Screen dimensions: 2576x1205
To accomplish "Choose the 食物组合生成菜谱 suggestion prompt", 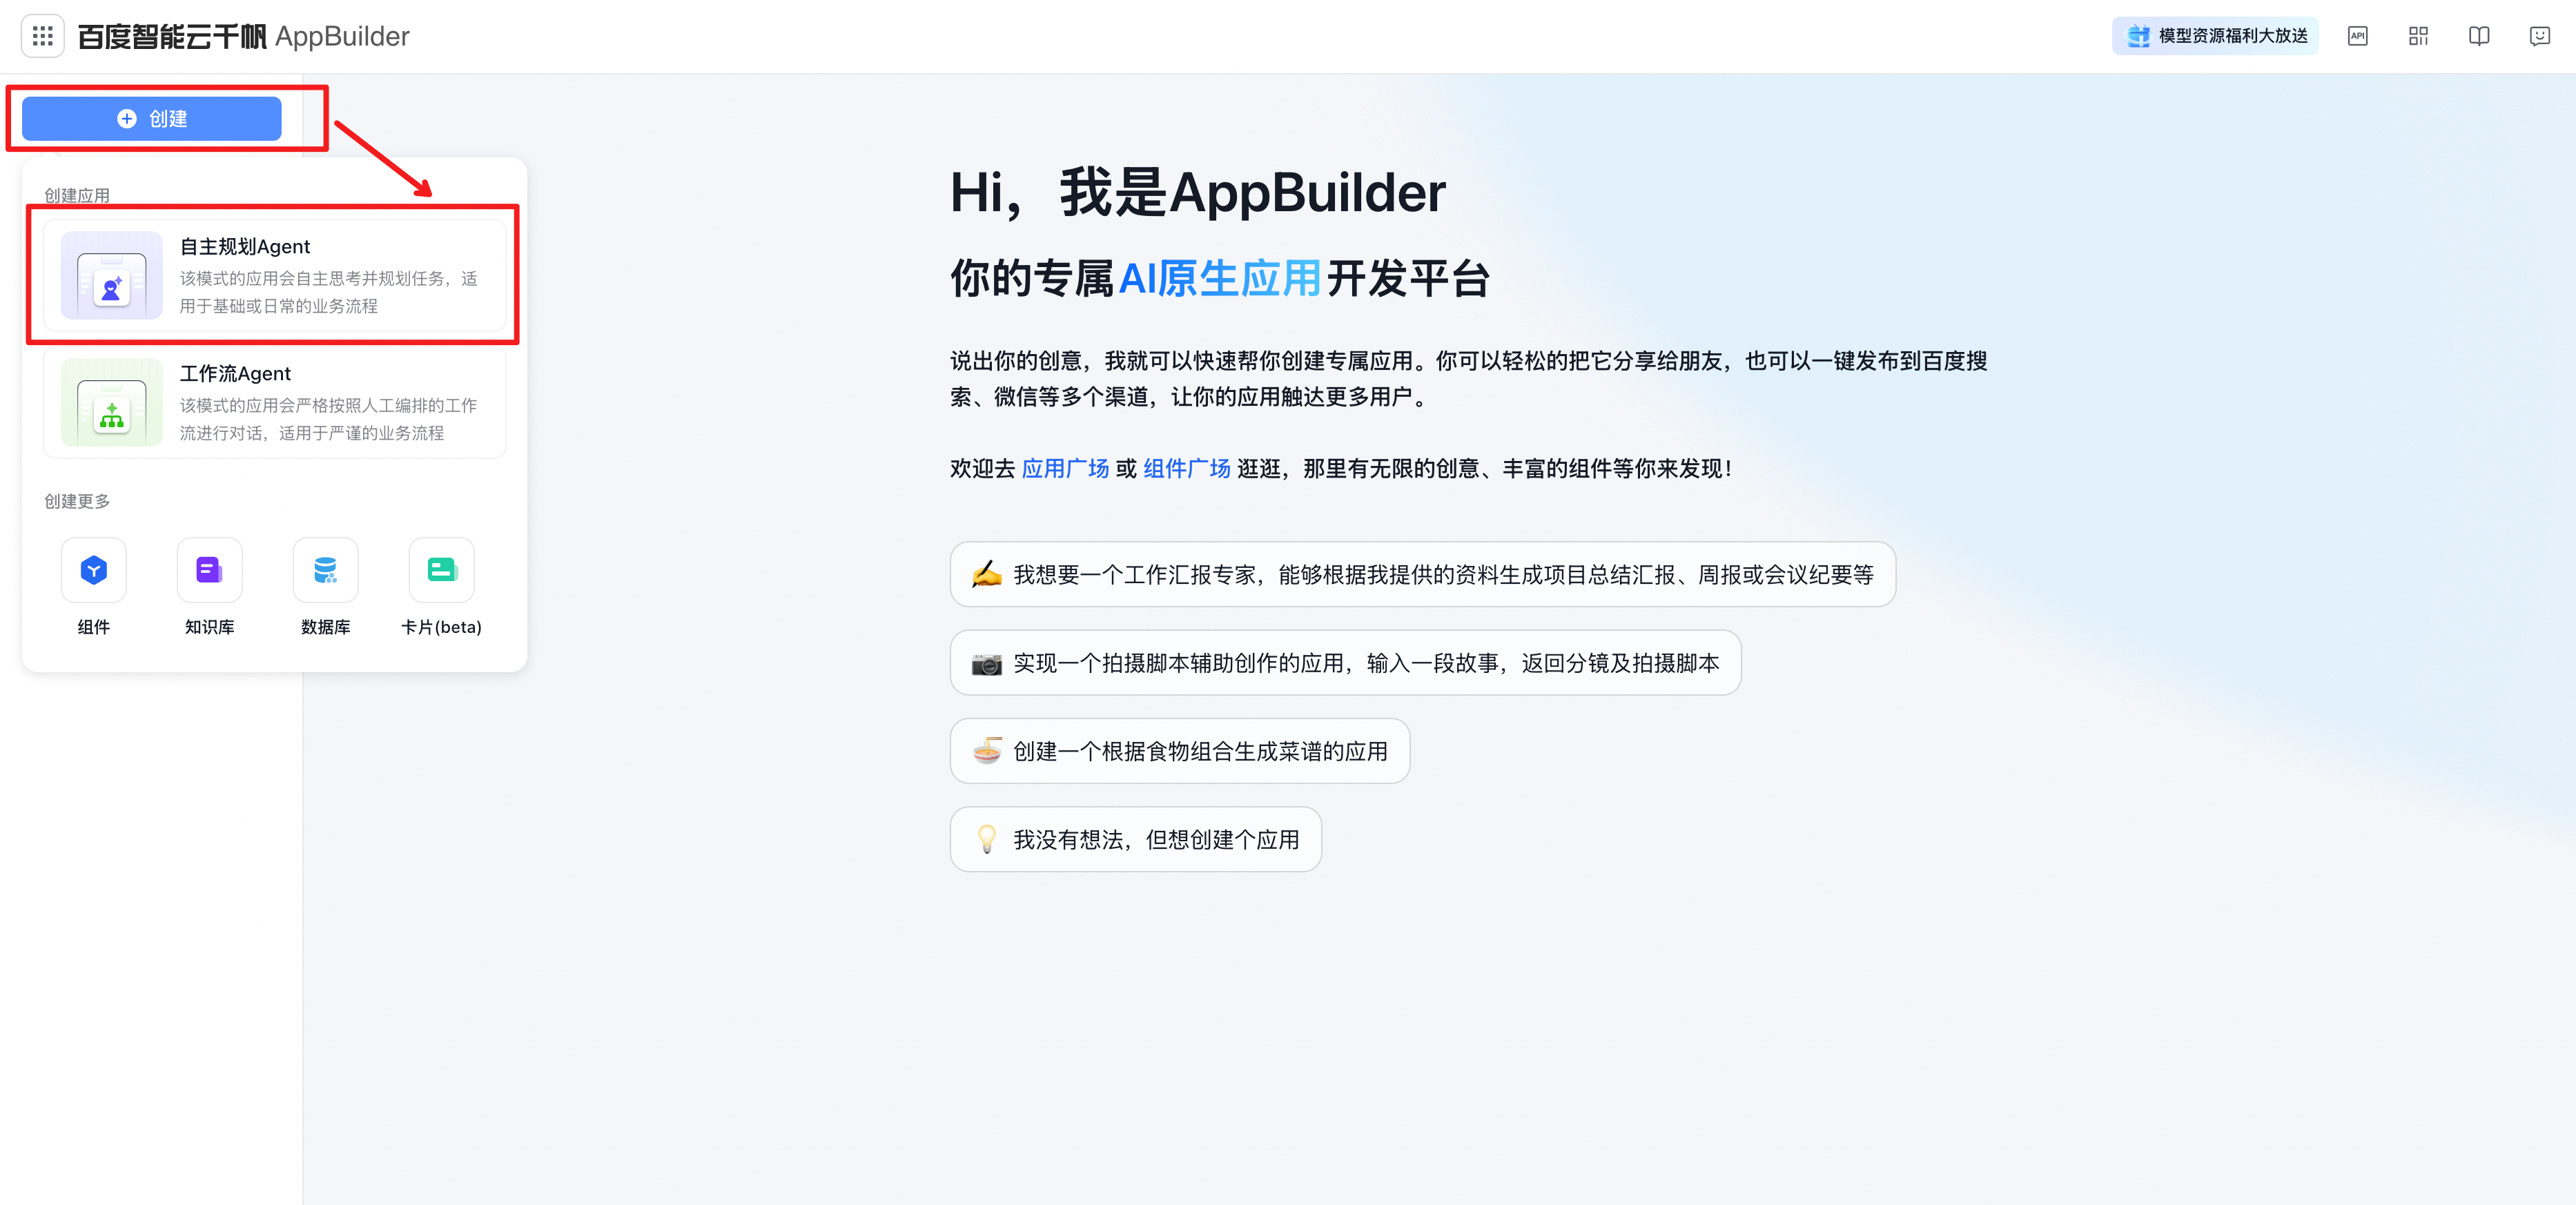I will pos(1180,751).
